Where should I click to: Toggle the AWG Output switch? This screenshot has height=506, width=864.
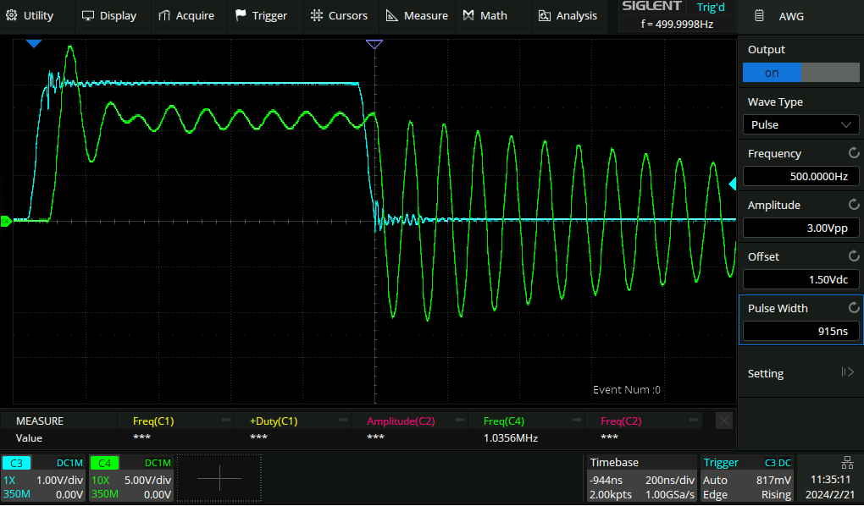pyautogui.click(x=800, y=73)
